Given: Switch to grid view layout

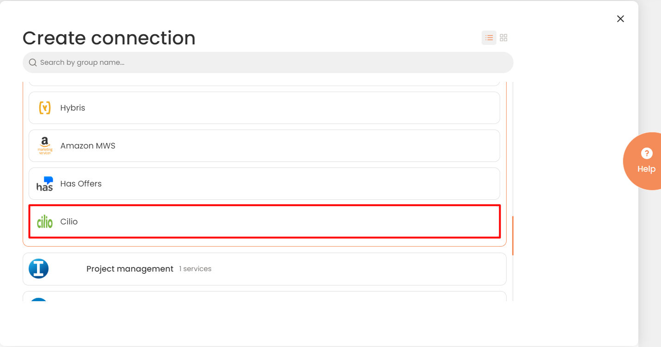Looking at the screenshot, I should 504,38.
